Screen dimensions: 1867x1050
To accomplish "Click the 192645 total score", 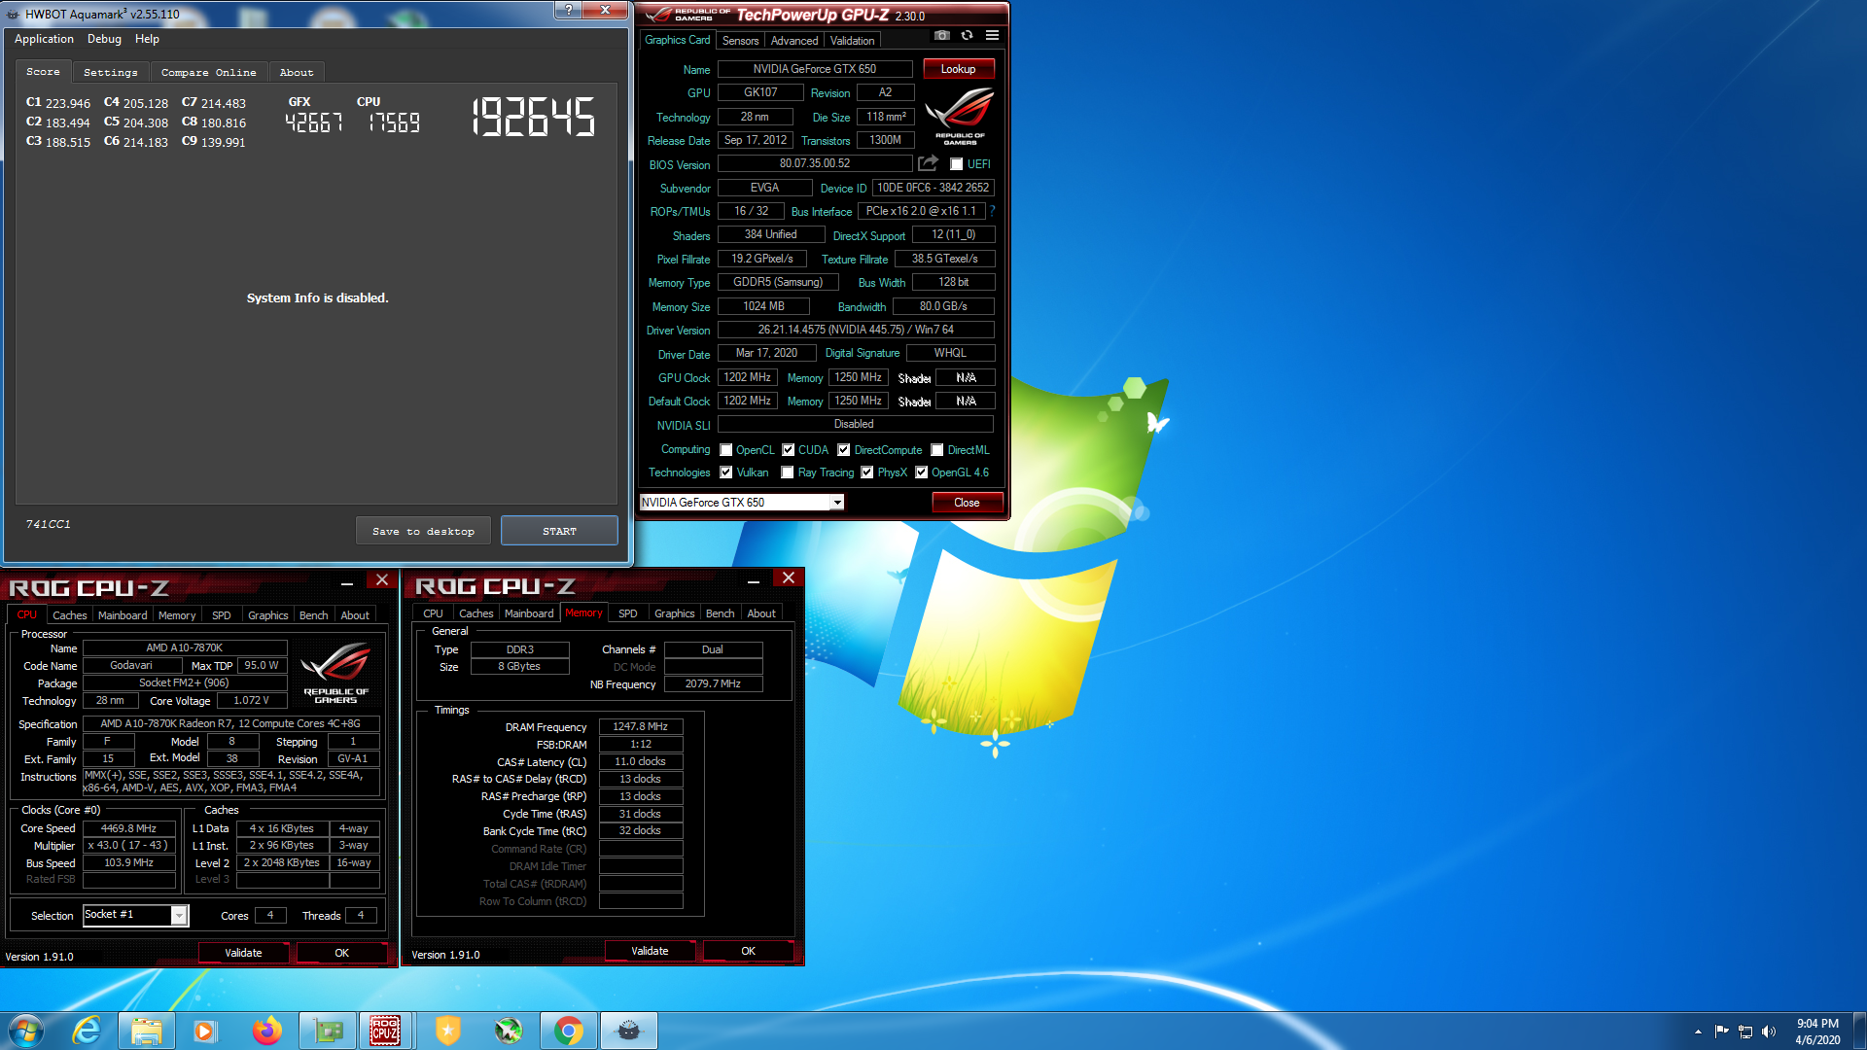I will click(x=533, y=117).
